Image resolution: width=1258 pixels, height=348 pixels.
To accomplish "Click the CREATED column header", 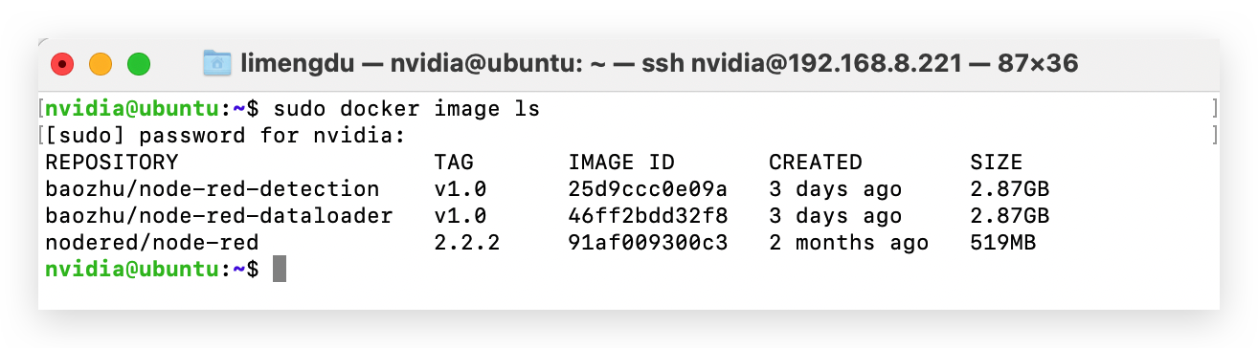I will [816, 163].
